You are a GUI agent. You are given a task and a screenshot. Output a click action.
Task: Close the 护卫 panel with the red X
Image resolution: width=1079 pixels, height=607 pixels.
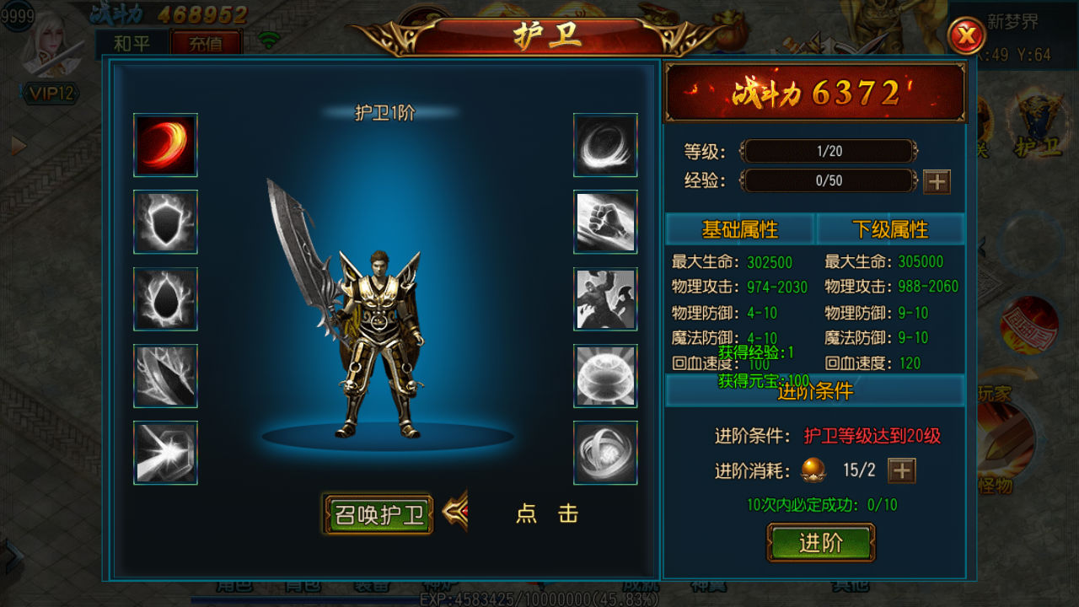(x=967, y=36)
